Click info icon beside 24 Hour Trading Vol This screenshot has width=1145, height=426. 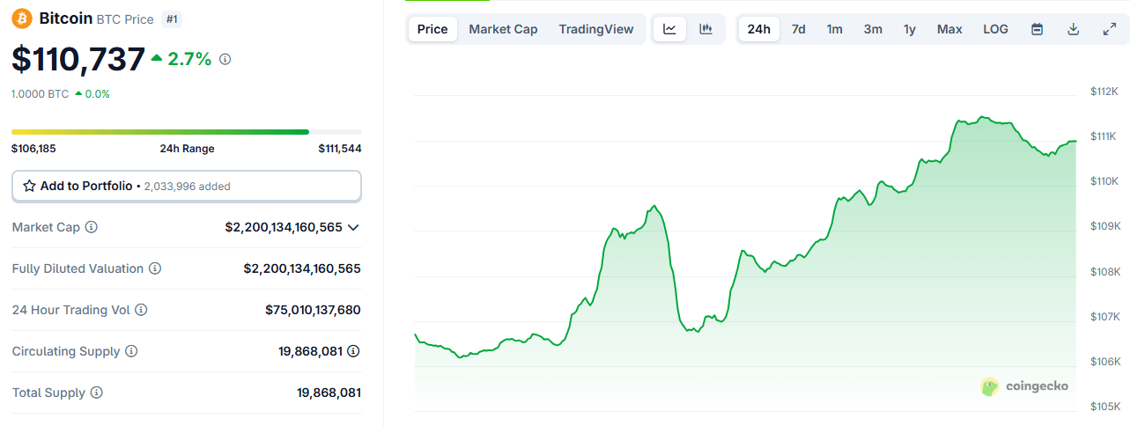click(141, 310)
